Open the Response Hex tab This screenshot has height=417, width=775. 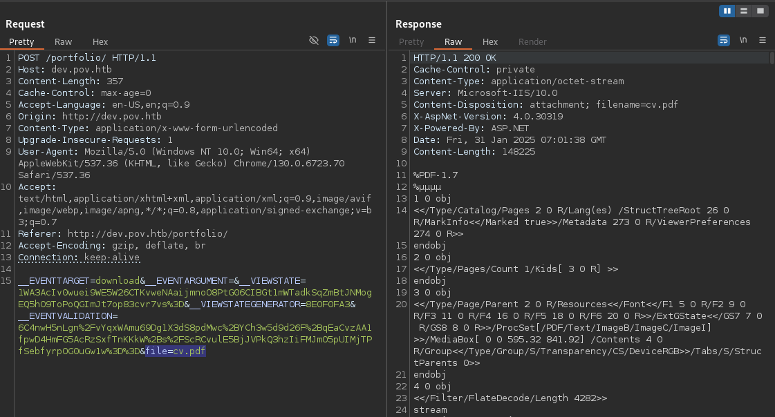tap(490, 42)
